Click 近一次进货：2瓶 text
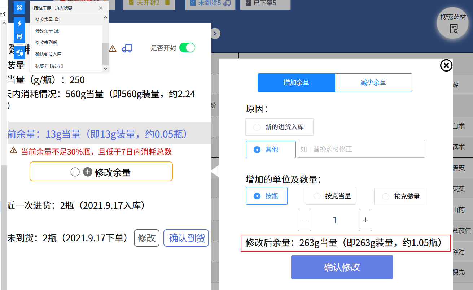 (x=76, y=205)
